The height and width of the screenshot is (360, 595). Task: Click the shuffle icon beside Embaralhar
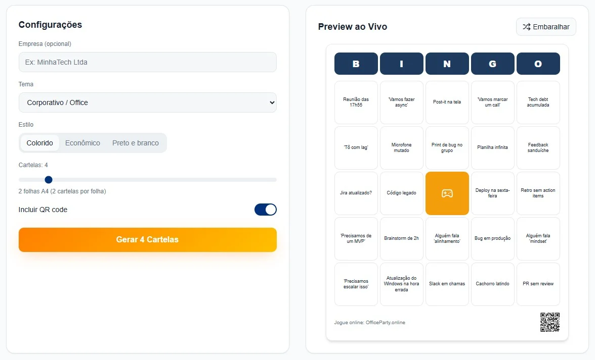tap(527, 27)
